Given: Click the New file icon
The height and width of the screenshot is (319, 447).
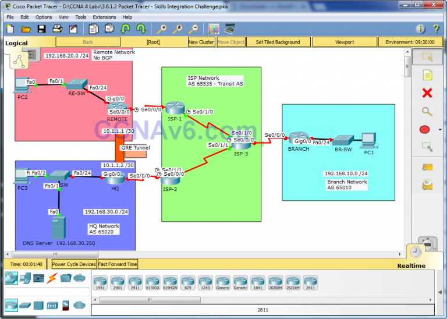Looking at the screenshot, I should click(x=10, y=29).
